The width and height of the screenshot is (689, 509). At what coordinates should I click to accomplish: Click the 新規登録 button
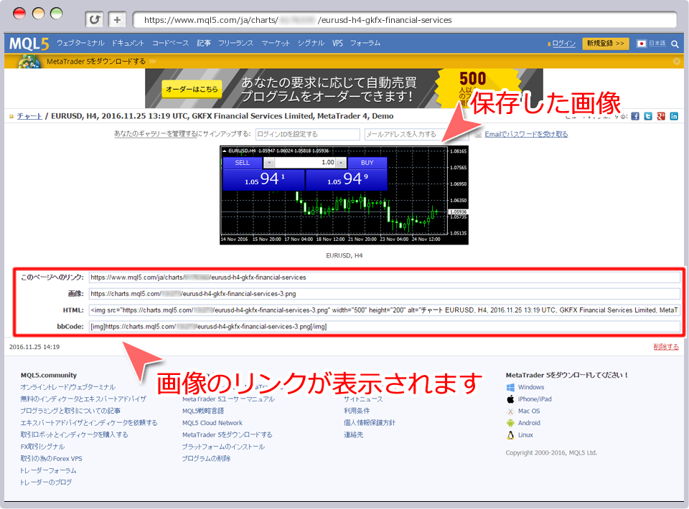tap(606, 44)
